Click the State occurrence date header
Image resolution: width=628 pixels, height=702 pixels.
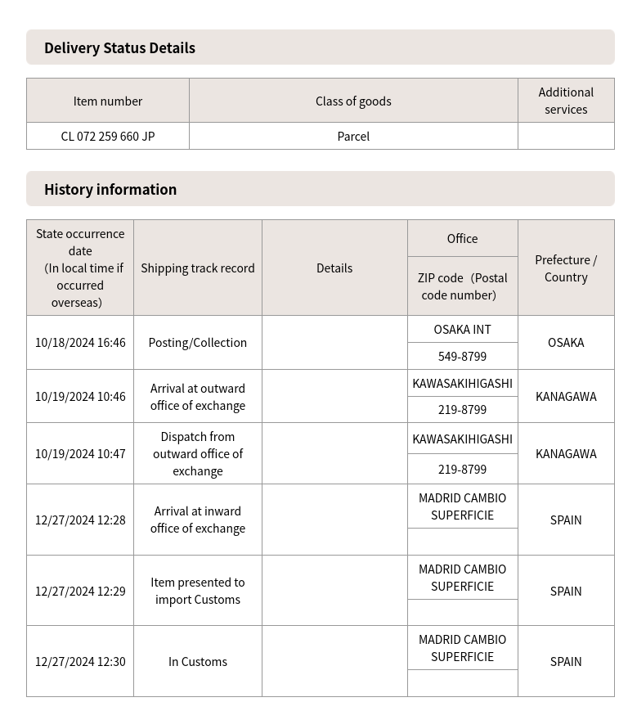(x=80, y=268)
